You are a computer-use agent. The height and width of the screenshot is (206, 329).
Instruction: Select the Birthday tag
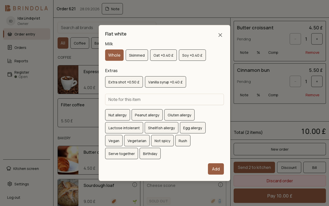[x=150, y=153]
